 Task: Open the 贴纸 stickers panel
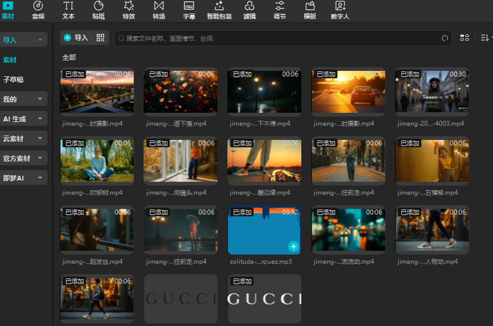click(x=98, y=10)
